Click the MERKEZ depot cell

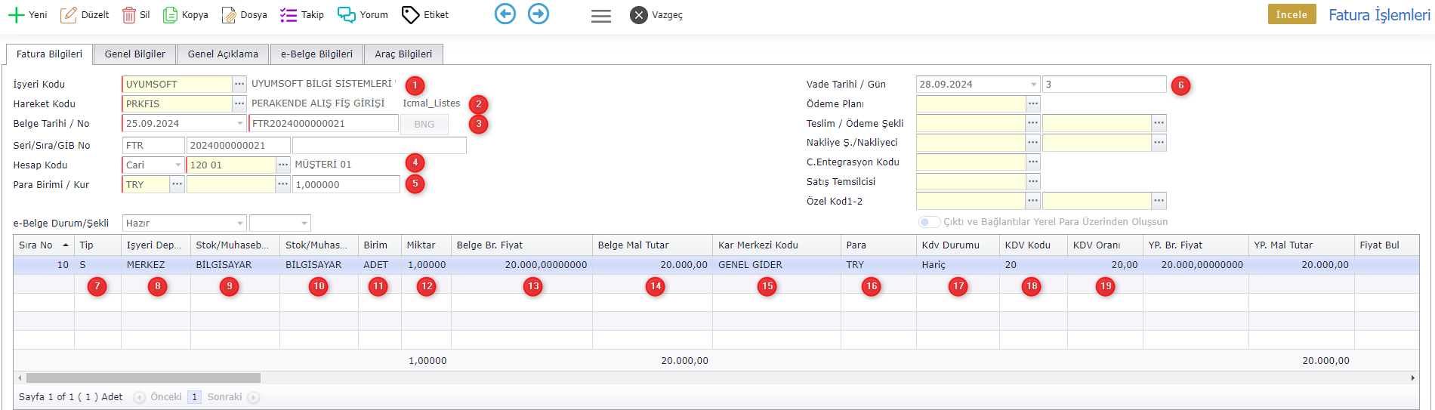156,265
